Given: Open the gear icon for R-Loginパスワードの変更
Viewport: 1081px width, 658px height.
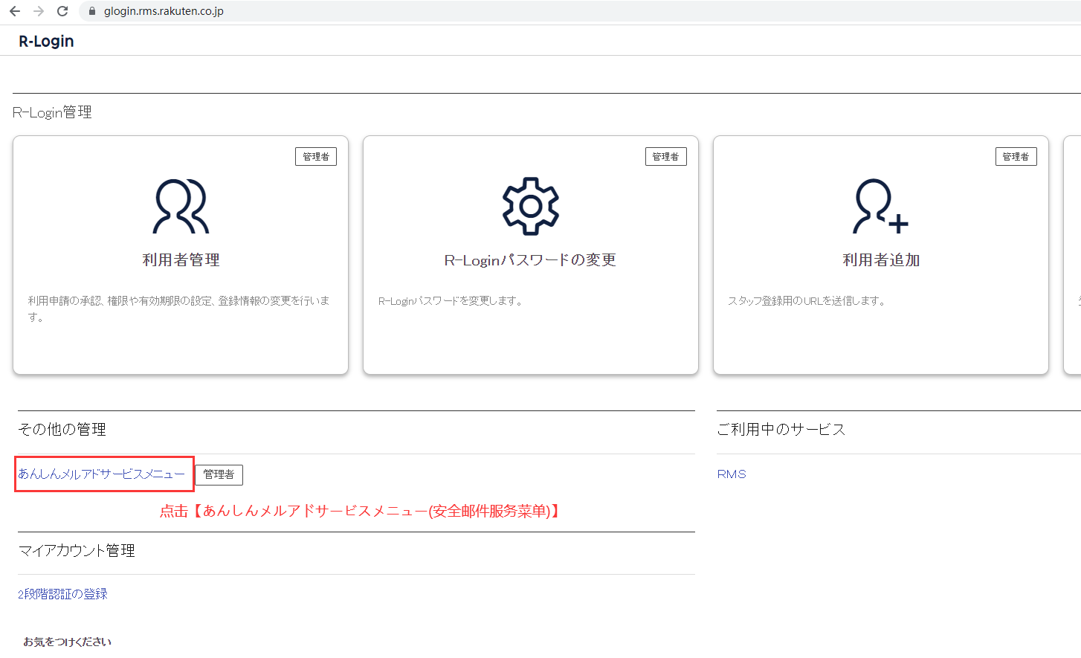Looking at the screenshot, I should click(x=531, y=206).
